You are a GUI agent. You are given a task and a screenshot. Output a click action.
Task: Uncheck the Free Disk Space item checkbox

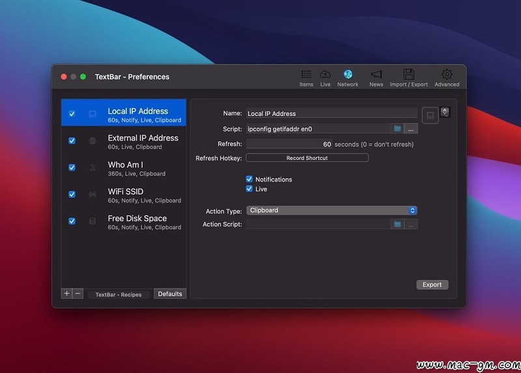point(72,221)
